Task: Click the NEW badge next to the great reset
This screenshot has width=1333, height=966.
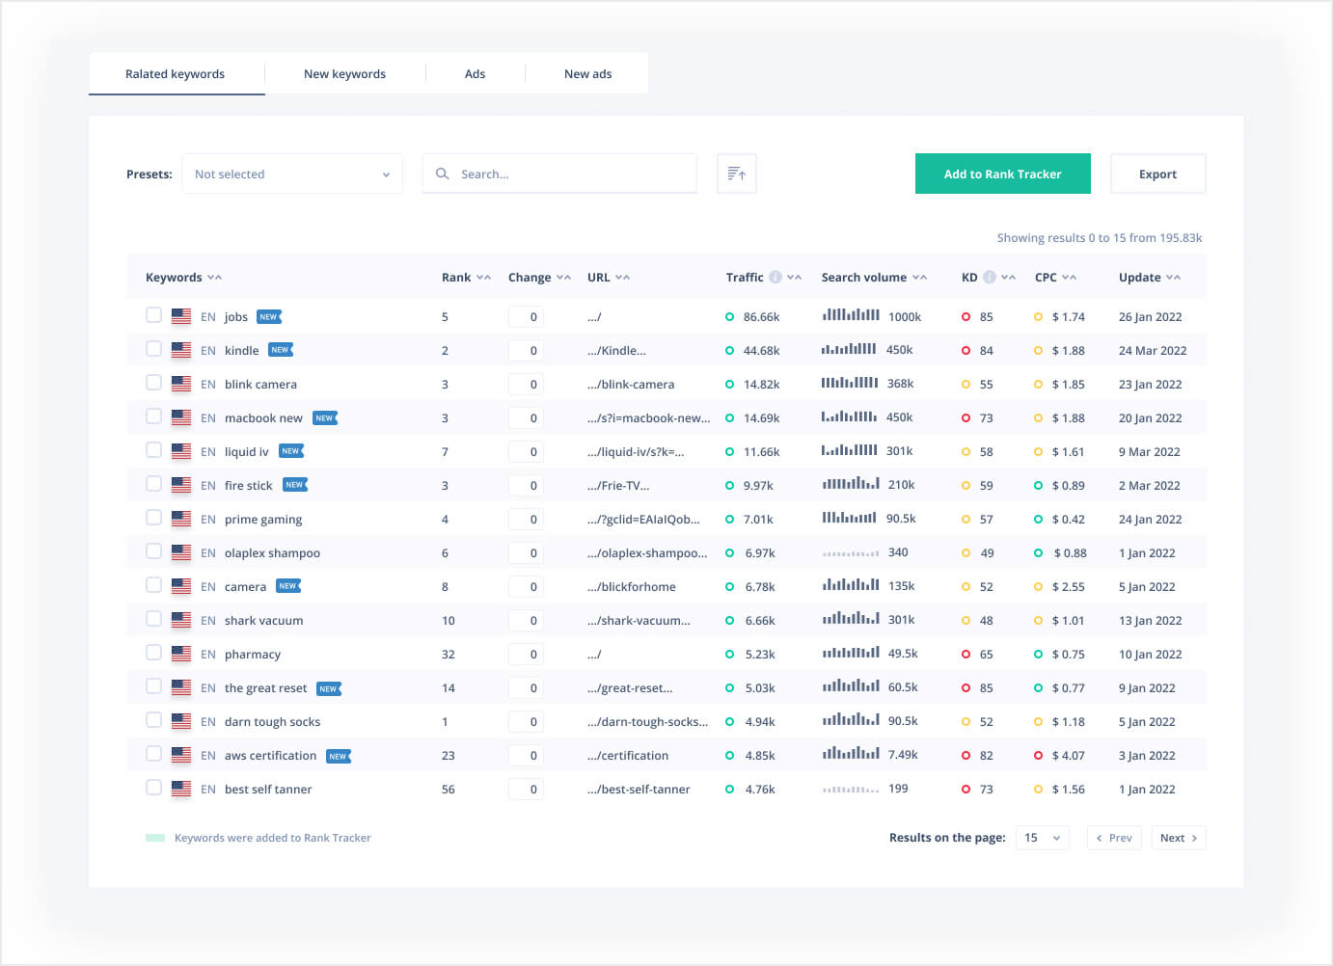Action: [329, 688]
